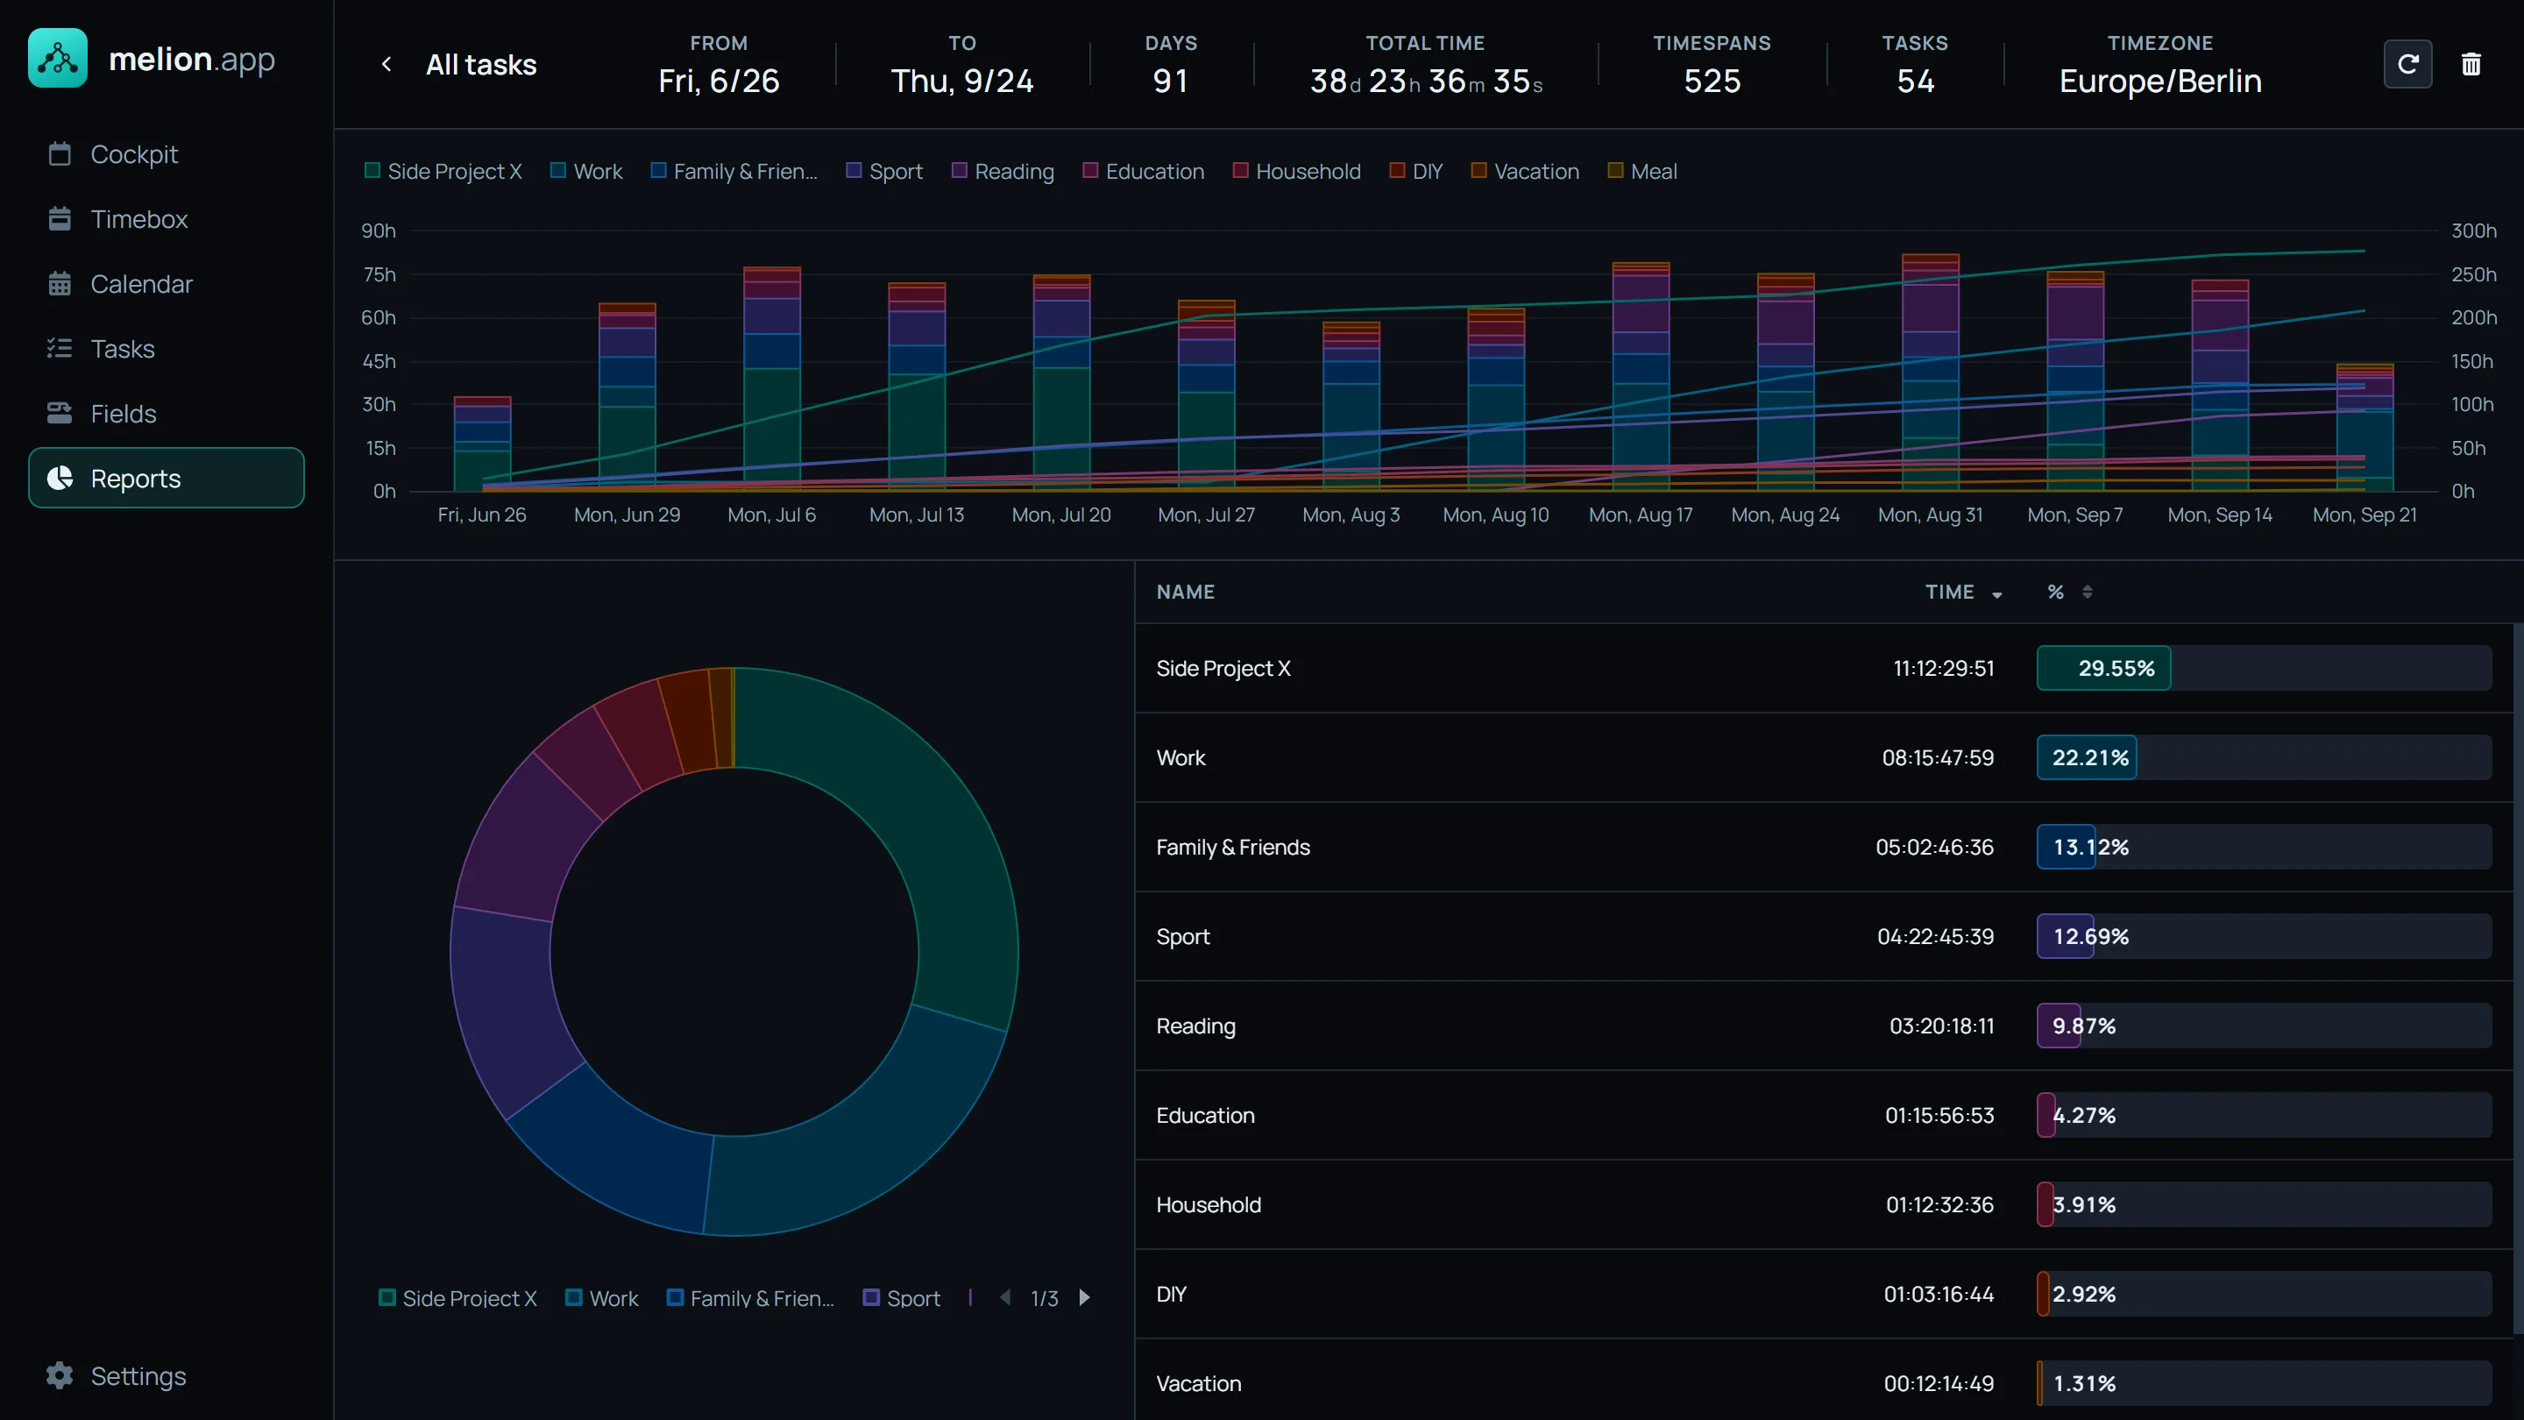Toggle Household series in chart legend
This screenshot has height=1420, width=2524.
1296,171
